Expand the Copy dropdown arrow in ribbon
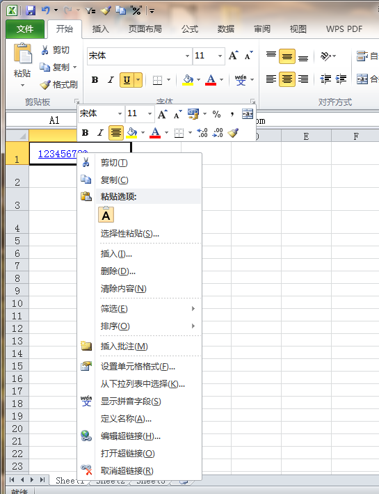379x494 pixels. 74,67
